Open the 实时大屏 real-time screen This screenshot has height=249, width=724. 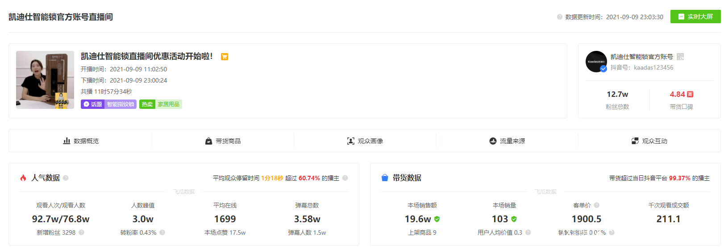point(695,17)
